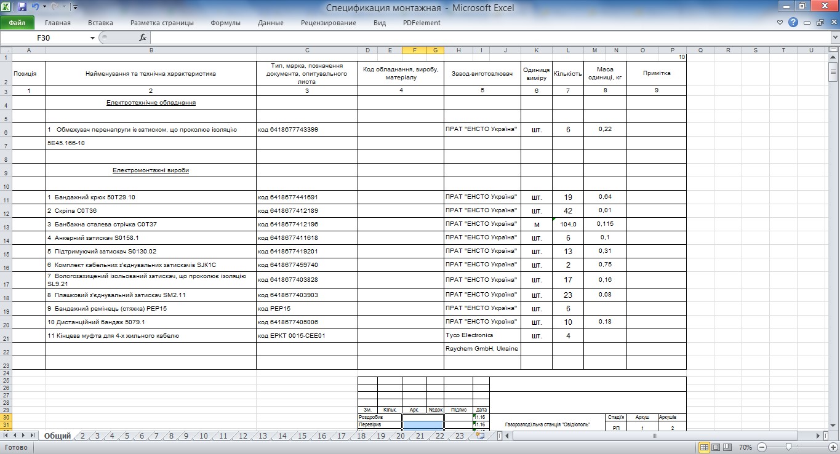Select the Общий sheet tab
Screen dimensions: 840x454
[57, 436]
